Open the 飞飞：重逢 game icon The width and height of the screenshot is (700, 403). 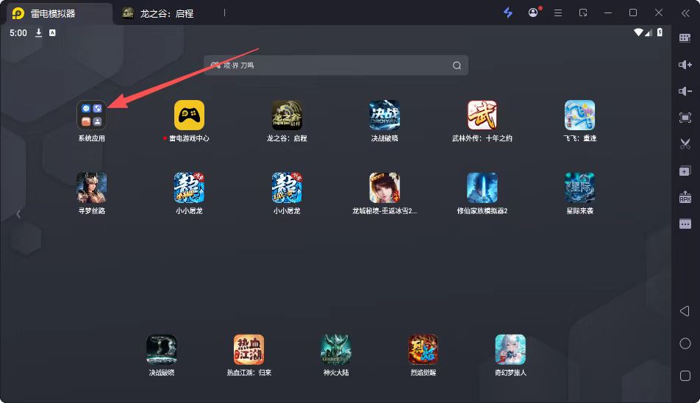tap(580, 115)
